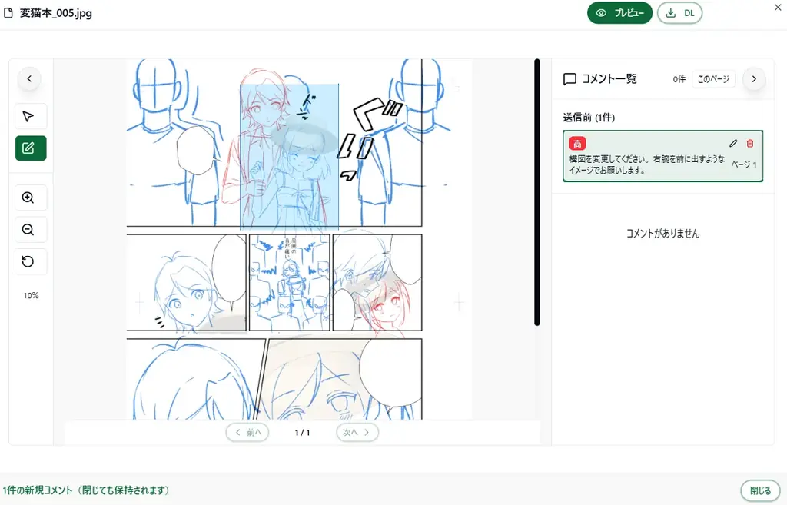
Task: Switch to the このページ comment filter
Action: click(x=713, y=79)
